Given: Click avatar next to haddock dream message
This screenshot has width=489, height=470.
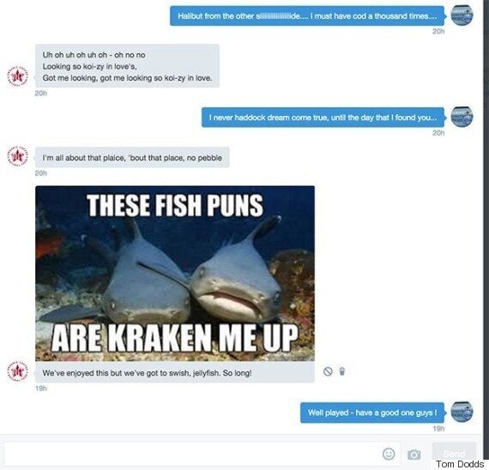Looking at the screenshot, I should [462, 117].
